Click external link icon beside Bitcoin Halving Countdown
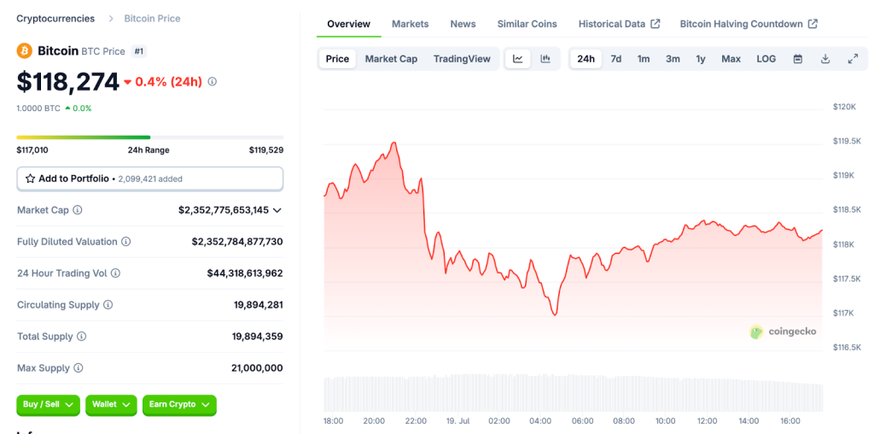Viewport: 874px width, 434px height. pos(813,24)
